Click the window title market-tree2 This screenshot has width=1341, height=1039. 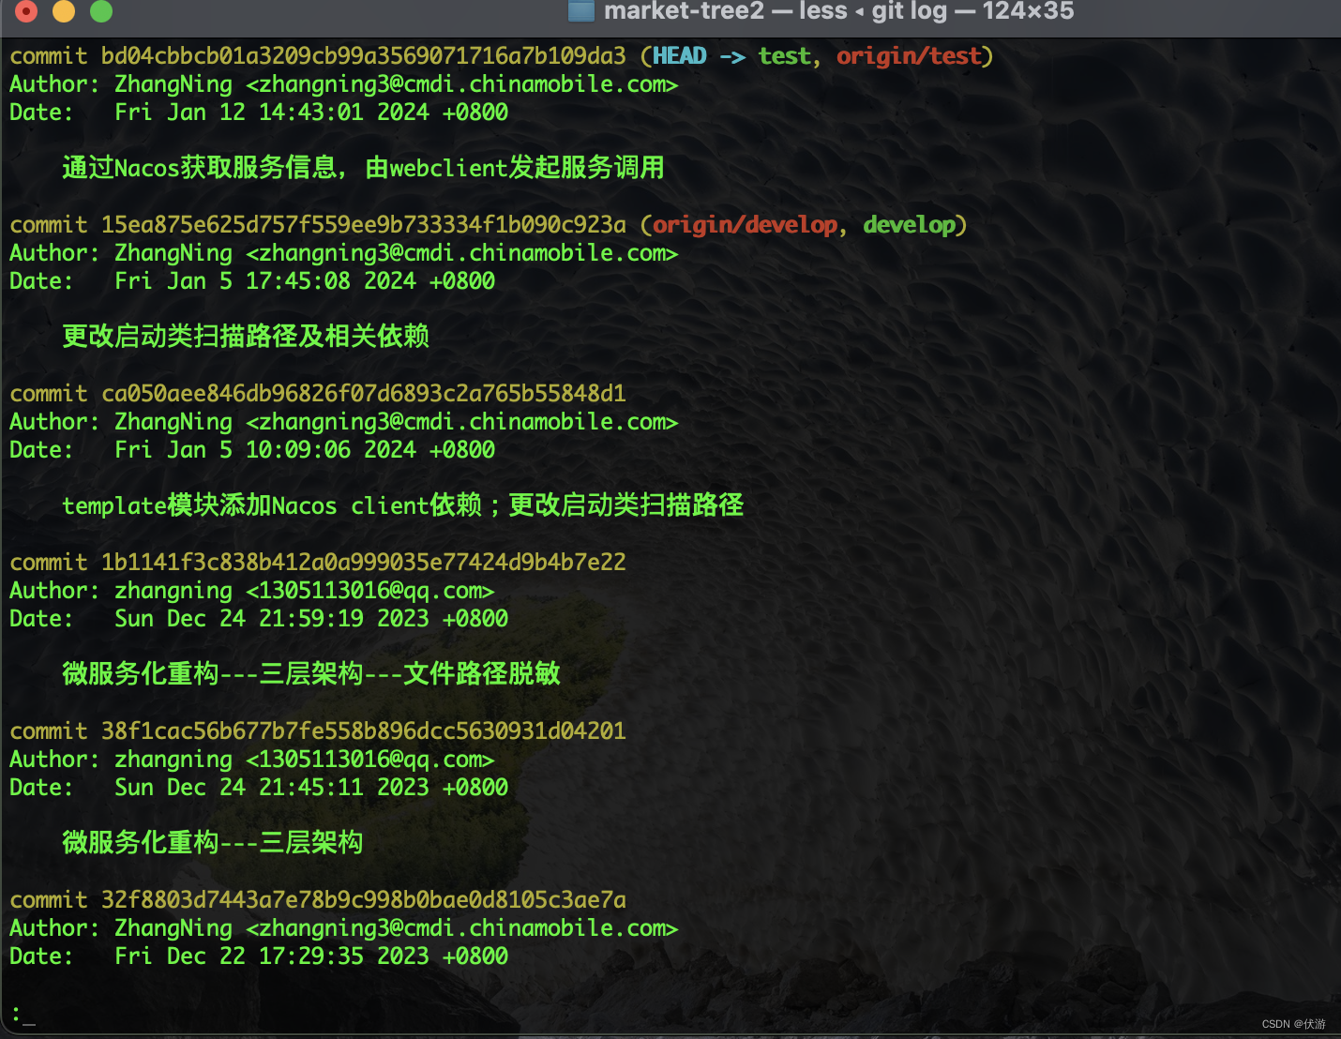684,10
